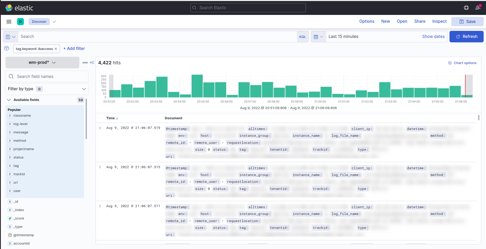The width and height of the screenshot is (486, 249).
Task: Switch query language via KQL button
Action: pyautogui.click(x=302, y=37)
